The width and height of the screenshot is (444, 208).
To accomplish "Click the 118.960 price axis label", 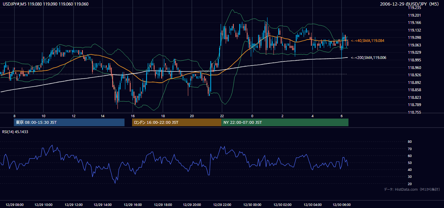I will (x=414, y=68).
